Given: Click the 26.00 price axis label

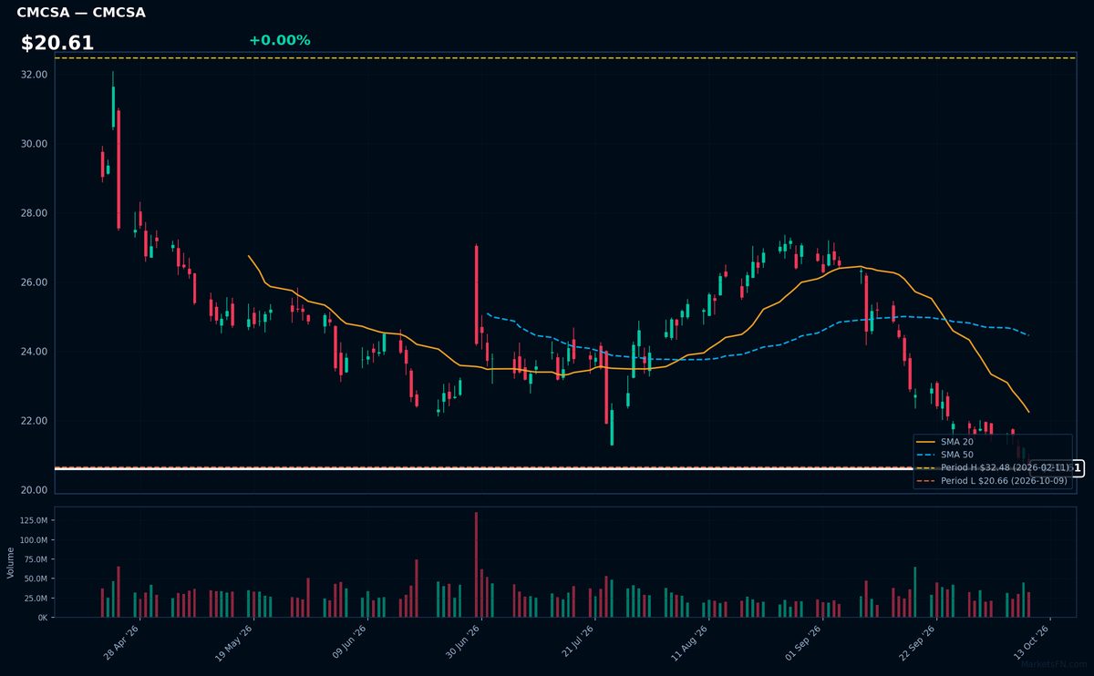Looking at the screenshot, I should [34, 282].
